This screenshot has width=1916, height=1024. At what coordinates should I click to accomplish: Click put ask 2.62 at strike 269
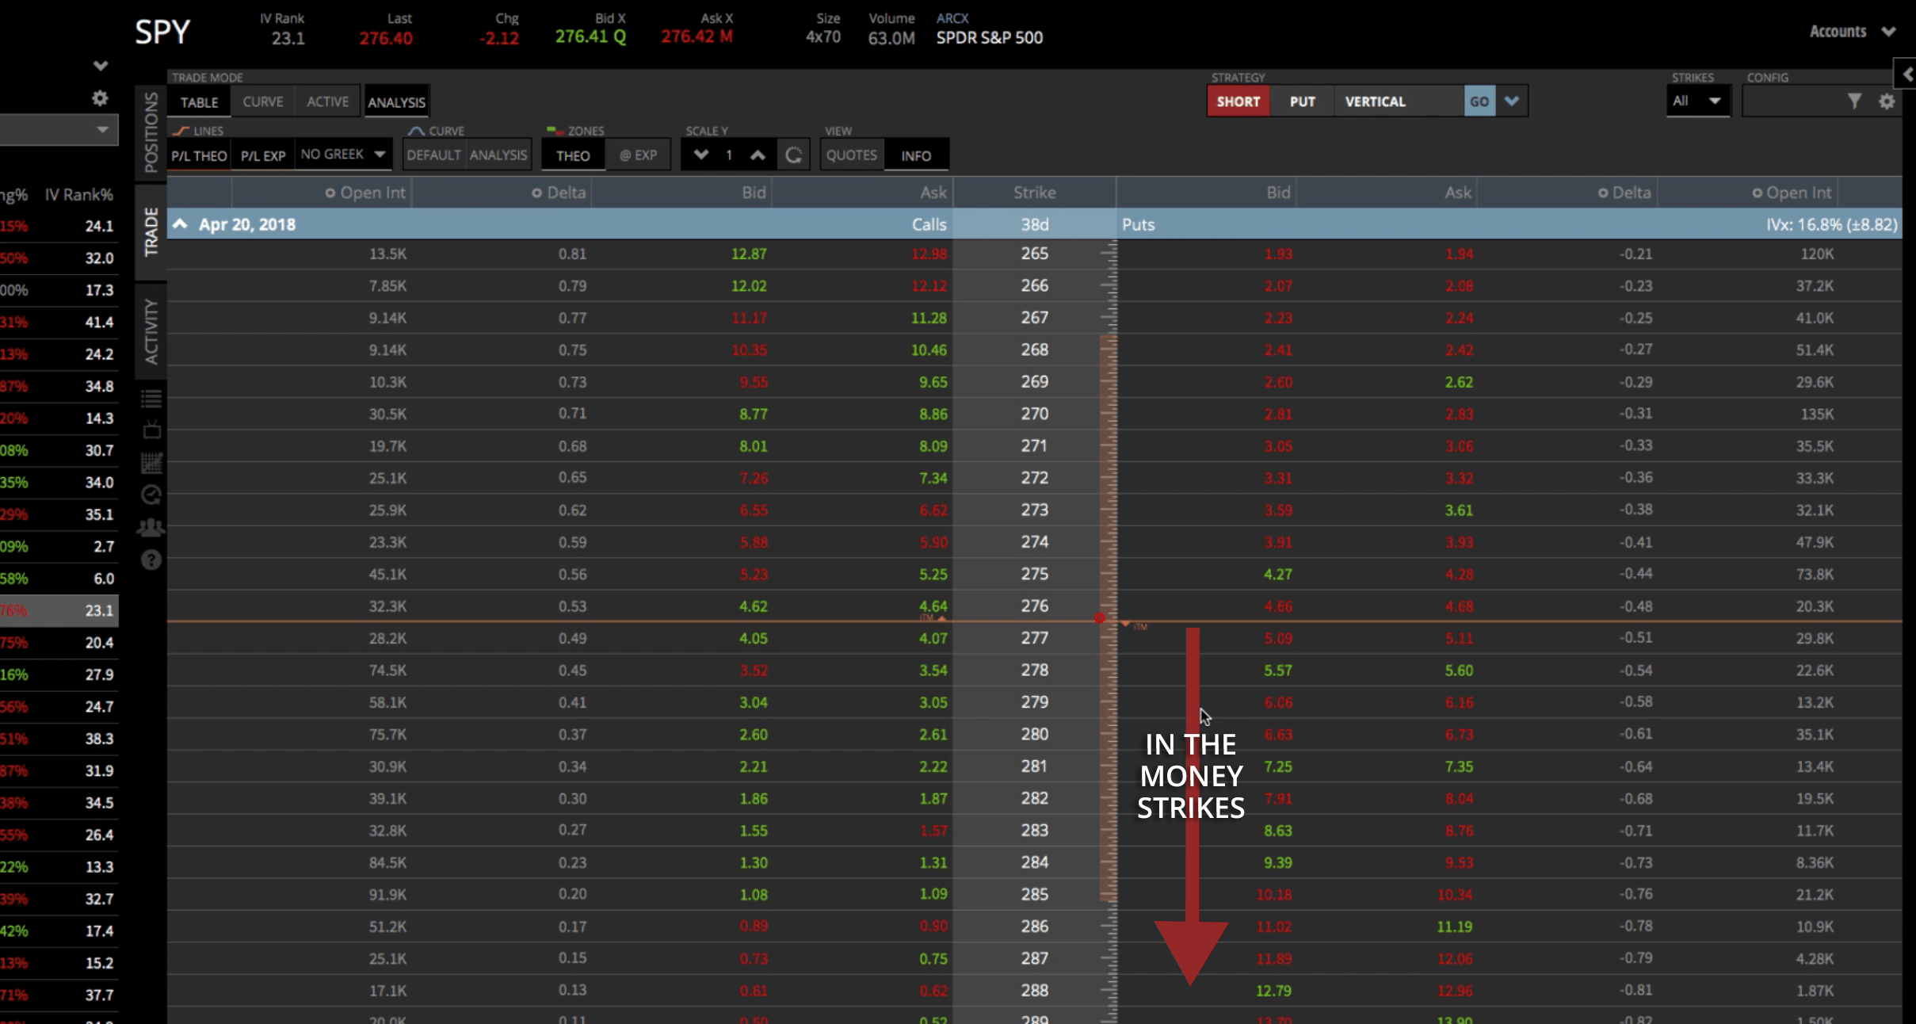pyautogui.click(x=1458, y=382)
